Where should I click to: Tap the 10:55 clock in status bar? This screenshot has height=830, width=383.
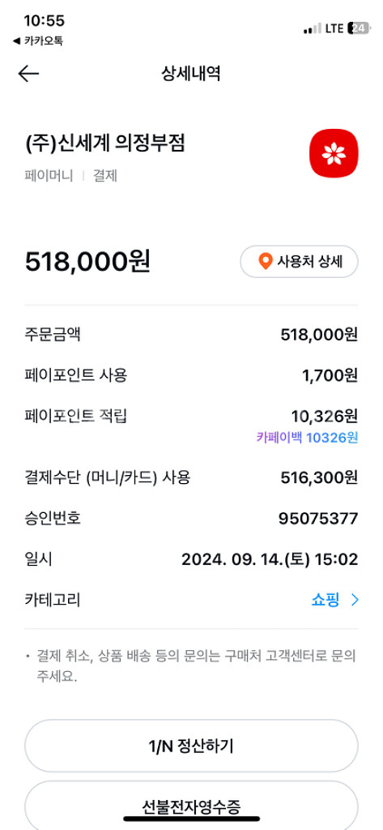[x=44, y=21]
